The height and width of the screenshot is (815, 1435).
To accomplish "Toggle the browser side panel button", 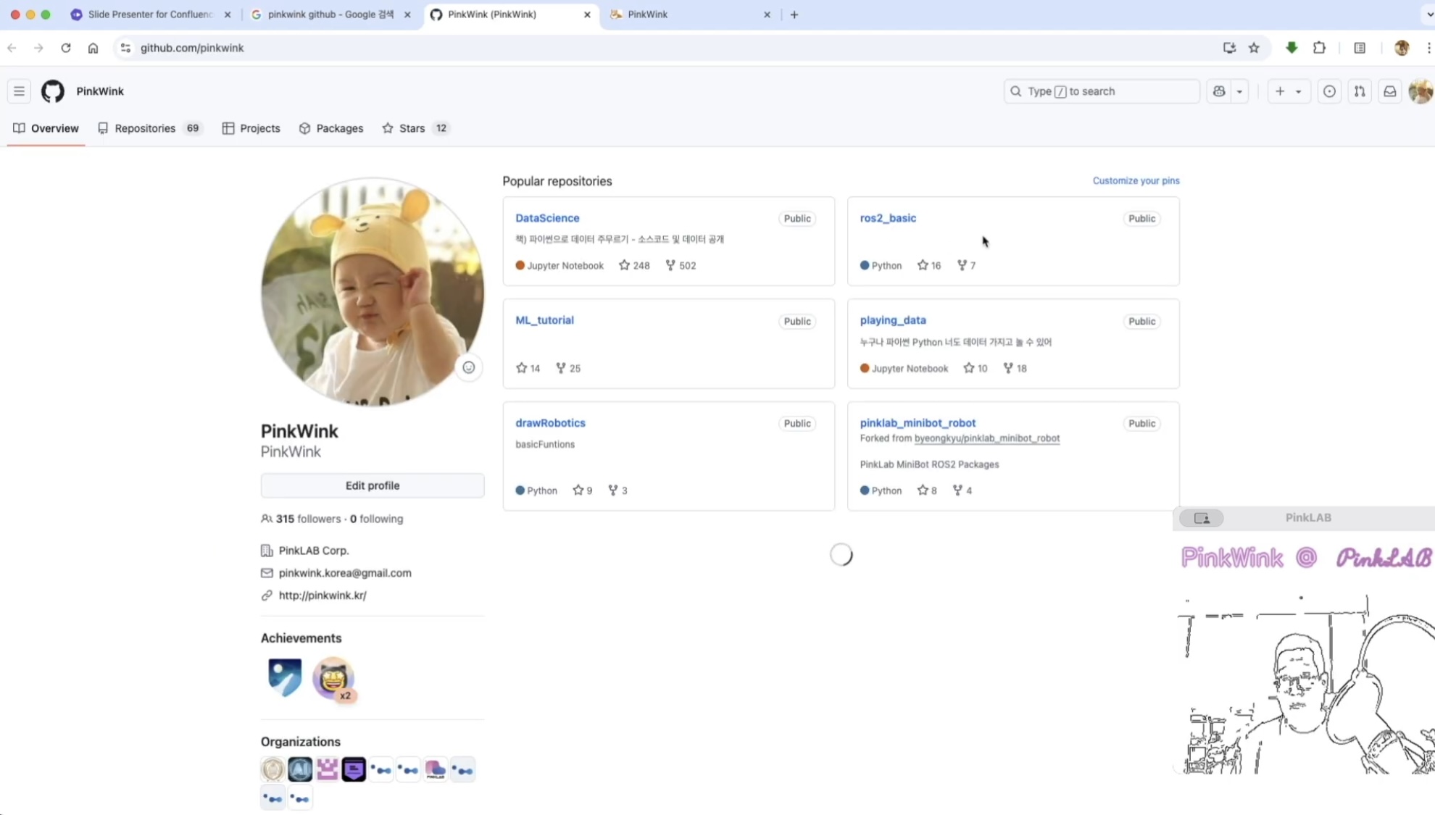I will click(x=1360, y=48).
